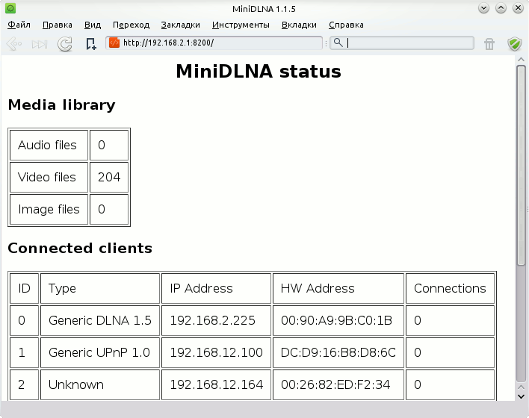The image size is (529, 418).
Task: Select the Image files cell
Action: (x=49, y=209)
